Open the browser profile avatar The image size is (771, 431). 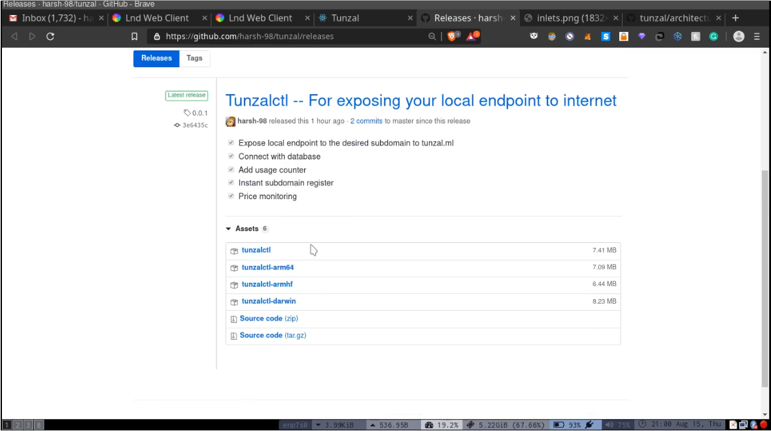click(738, 37)
